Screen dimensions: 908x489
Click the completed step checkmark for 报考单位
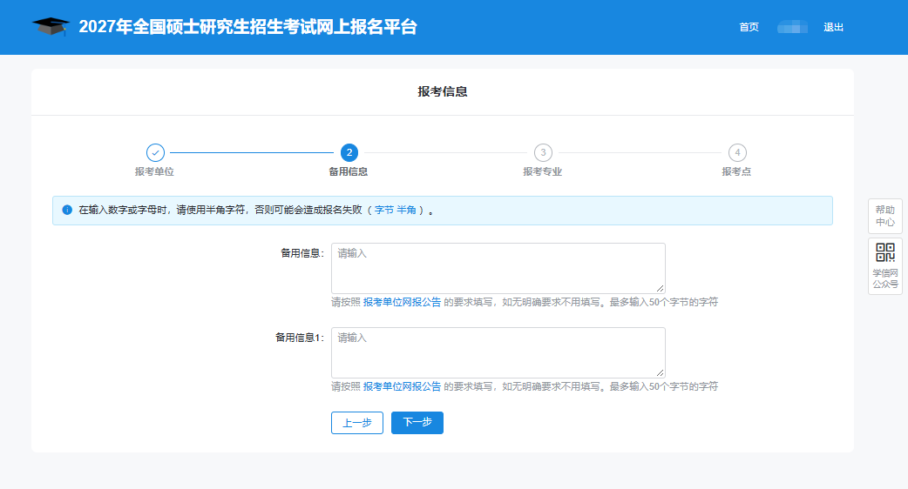point(155,152)
